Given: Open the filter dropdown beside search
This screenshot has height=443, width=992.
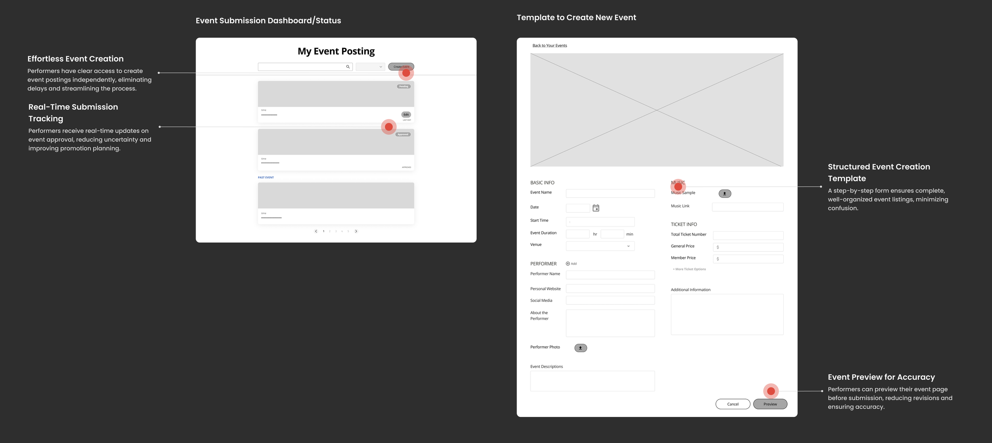Looking at the screenshot, I should [x=370, y=67].
